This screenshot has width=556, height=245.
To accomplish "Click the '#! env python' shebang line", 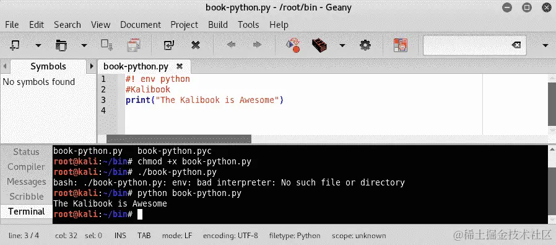I will click(157, 79).
